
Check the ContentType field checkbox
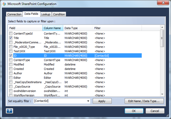point(11,60)
